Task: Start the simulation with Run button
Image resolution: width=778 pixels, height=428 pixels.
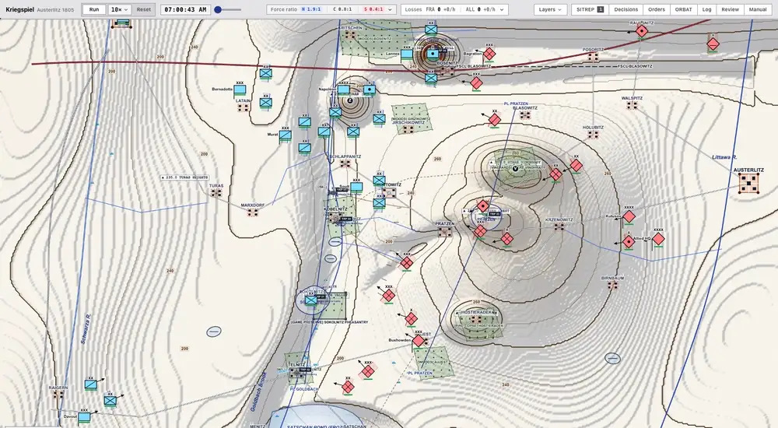Action: (94, 9)
